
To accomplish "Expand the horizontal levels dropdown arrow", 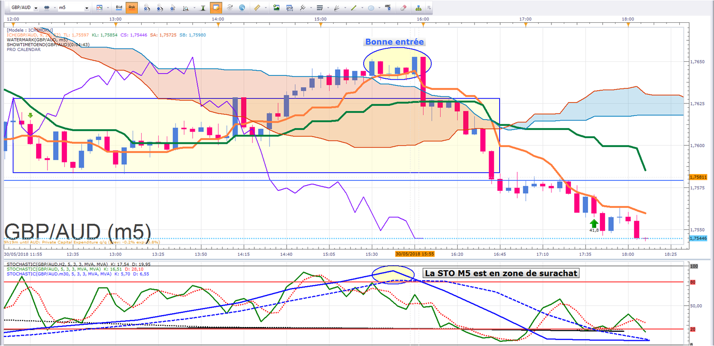I will coord(328,8).
